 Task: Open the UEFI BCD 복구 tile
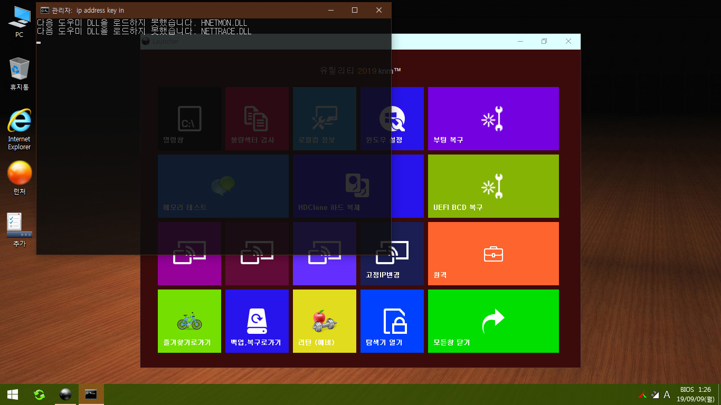[x=493, y=186]
